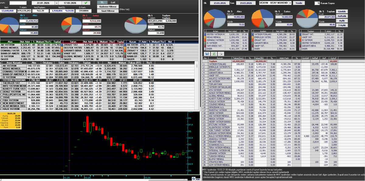Open the 17.03.2026 end date field
This screenshot has width=365, height=181.
pos(71,3)
